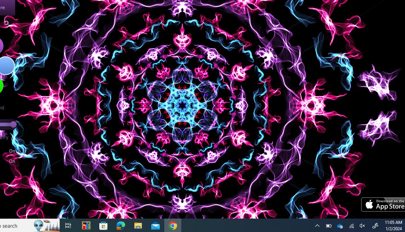Launch the Mail app from the taskbar
Image resolution: width=405 pixels, height=232 pixels.
(155, 226)
